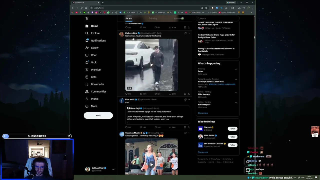This screenshot has width=320, height=180.
Task: Click the white Post button
Action: click(98, 115)
